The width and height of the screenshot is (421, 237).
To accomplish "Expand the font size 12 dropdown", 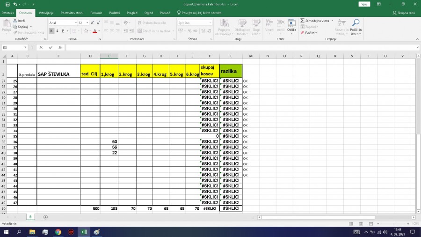I will (87, 22).
